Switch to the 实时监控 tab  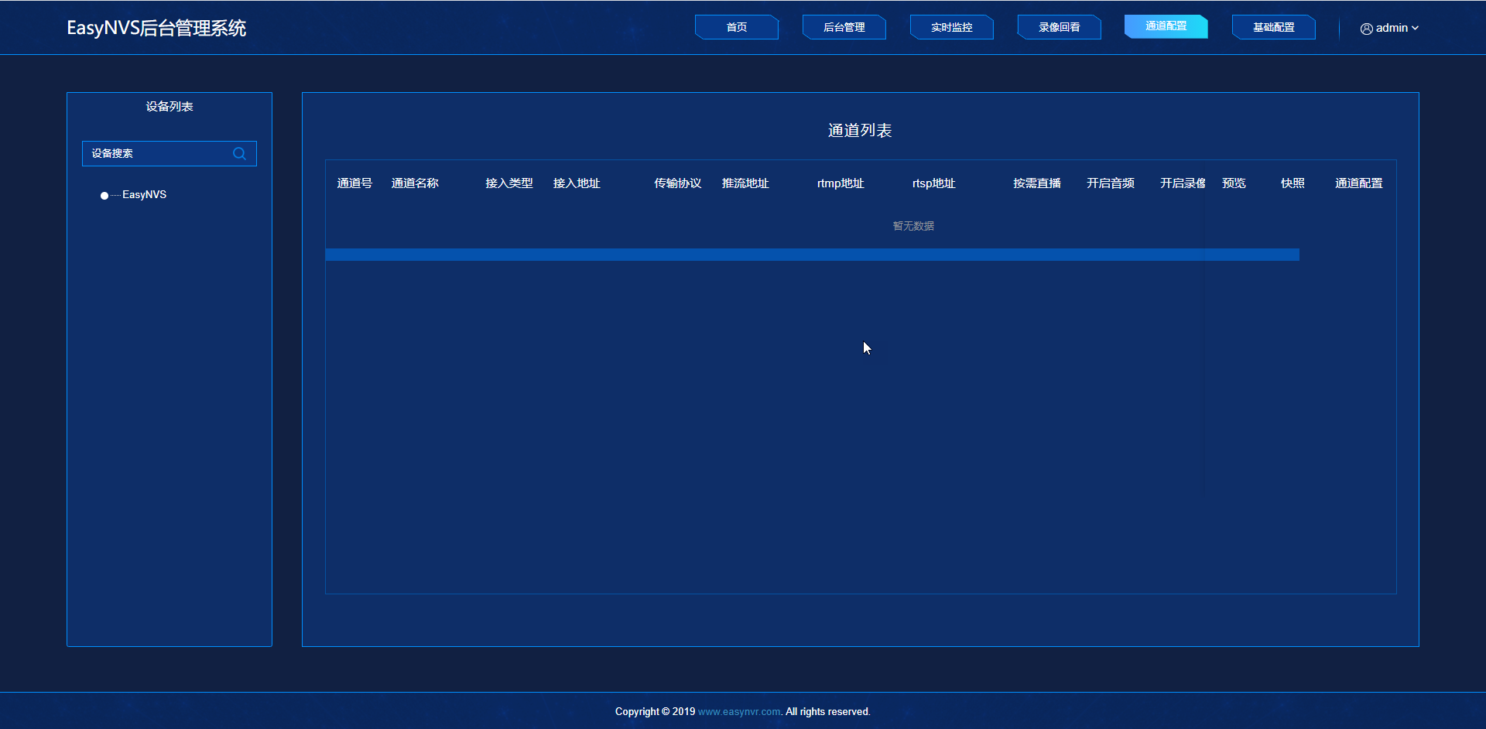pyautogui.click(x=952, y=27)
